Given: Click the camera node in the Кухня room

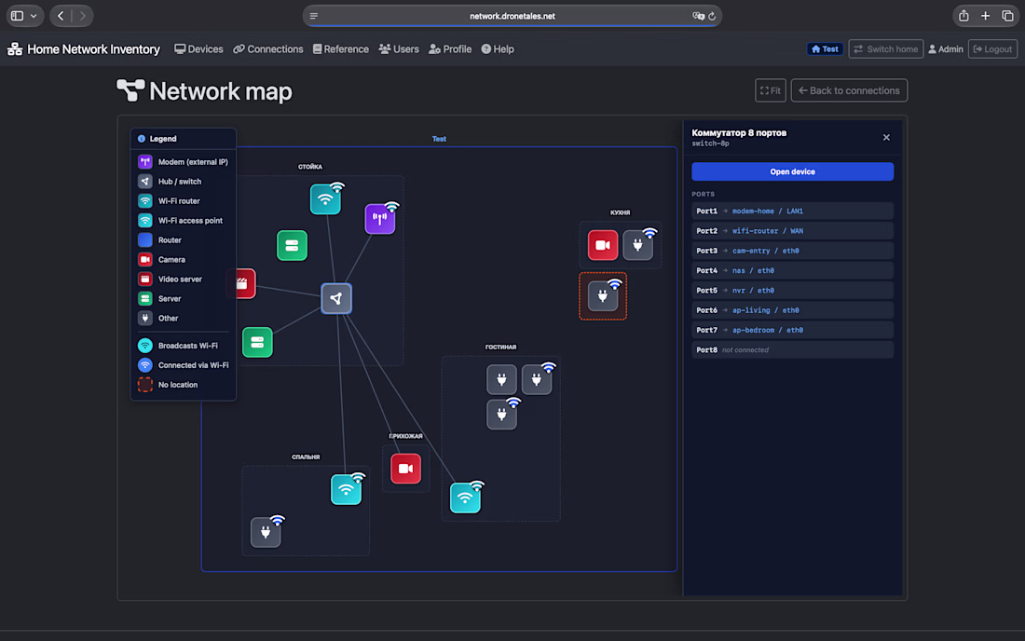Looking at the screenshot, I should tap(602, 245).
